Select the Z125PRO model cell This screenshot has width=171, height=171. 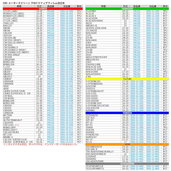pyautogui.click(x=103, y=11)
